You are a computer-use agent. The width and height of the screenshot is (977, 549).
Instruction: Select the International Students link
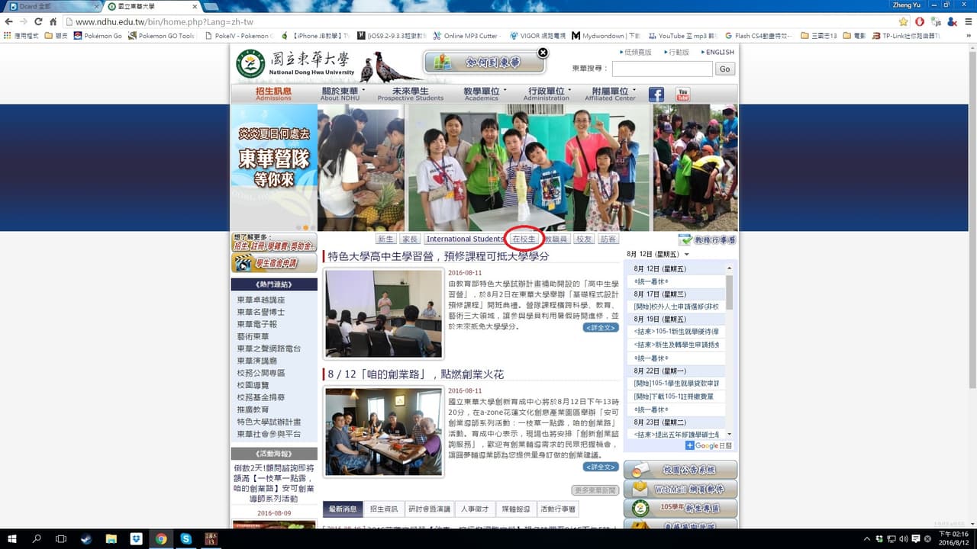[465, 239]
